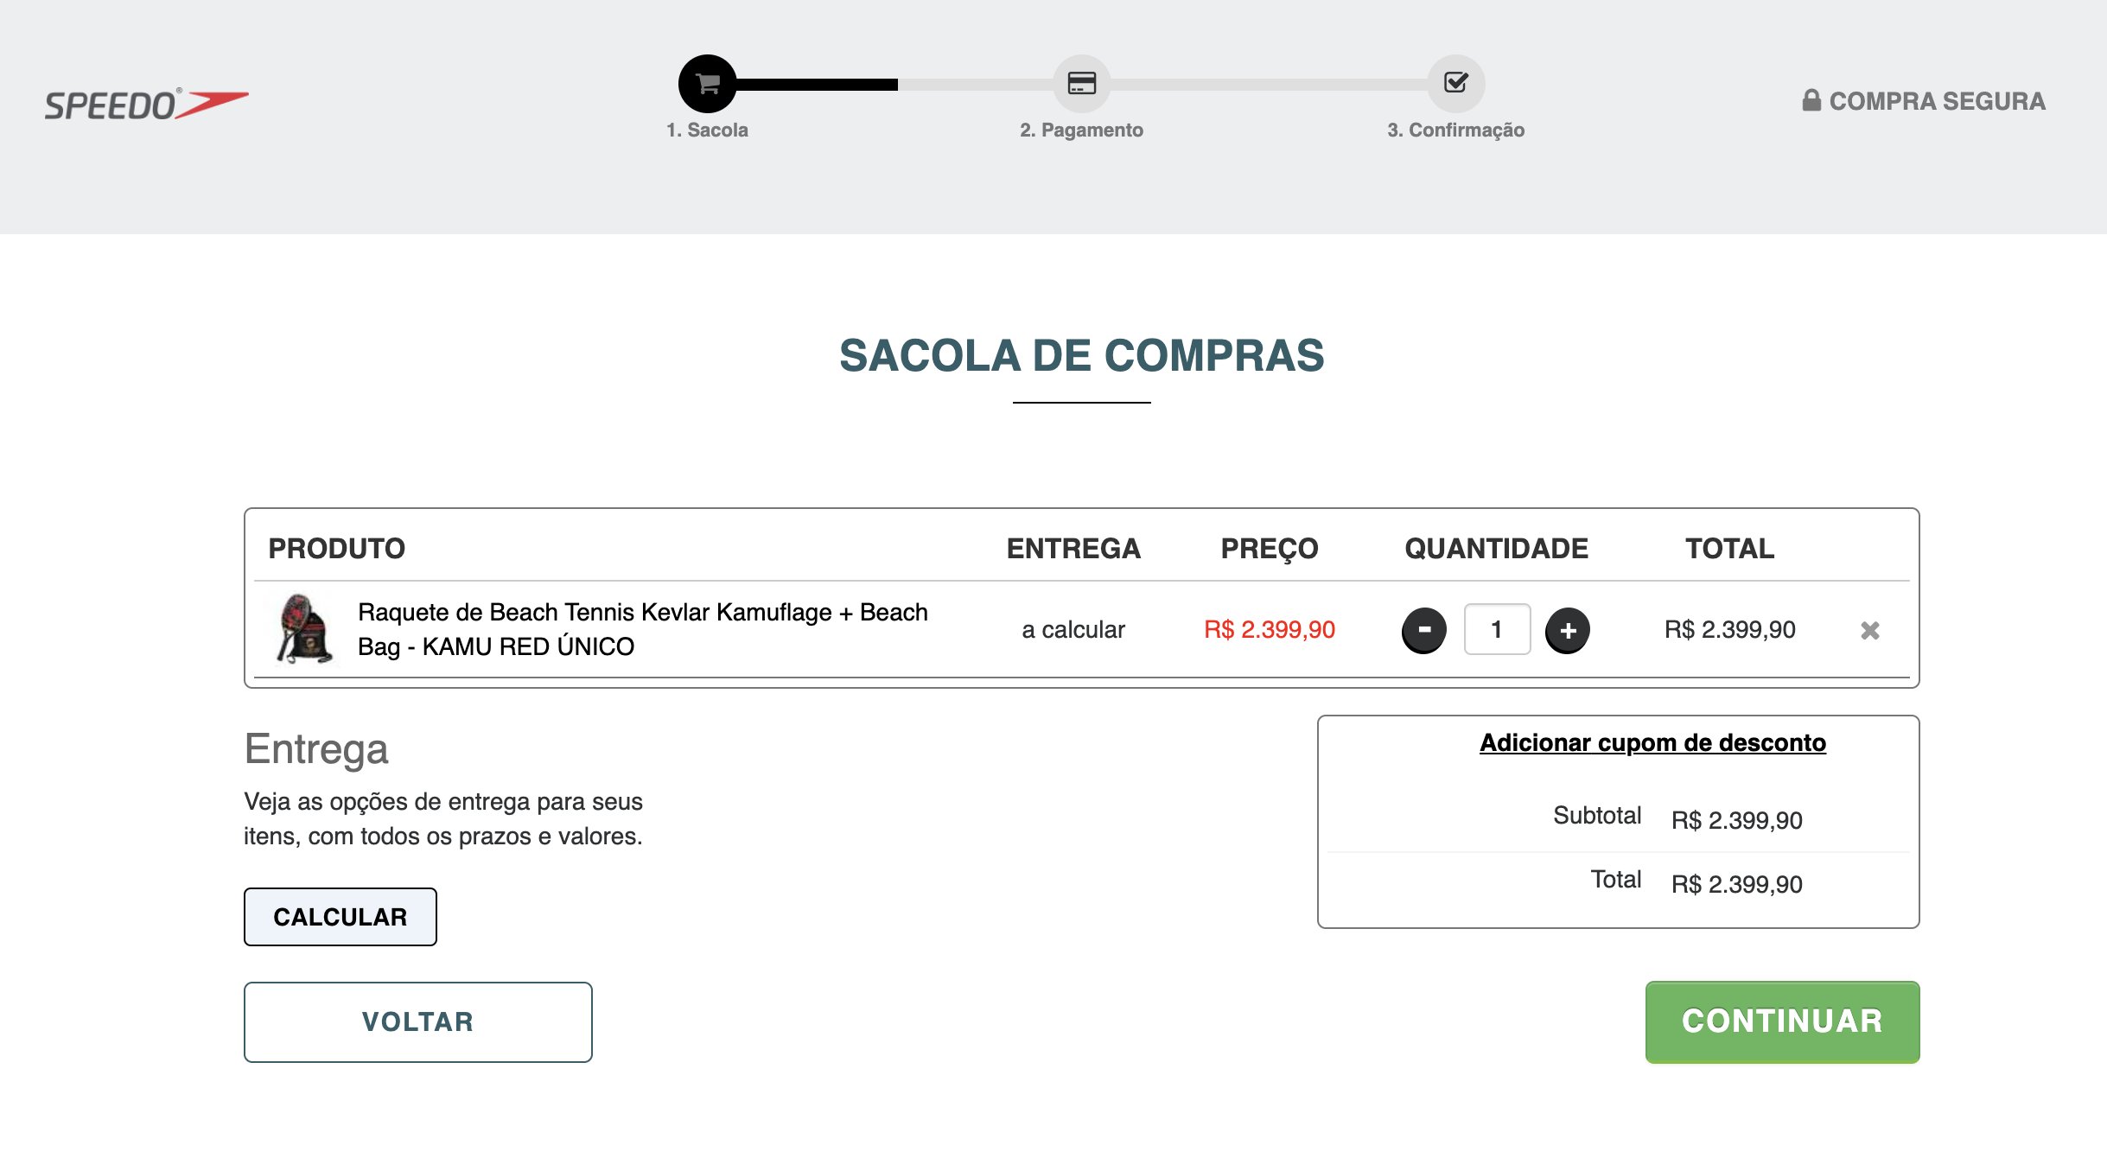Viewport: 2107px width, 1158px height.
Task: Click the CALCULAR shipping button
Action: 341,917
